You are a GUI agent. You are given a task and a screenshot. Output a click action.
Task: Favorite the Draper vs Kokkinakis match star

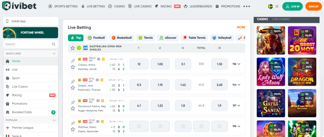tap(73, 88)
